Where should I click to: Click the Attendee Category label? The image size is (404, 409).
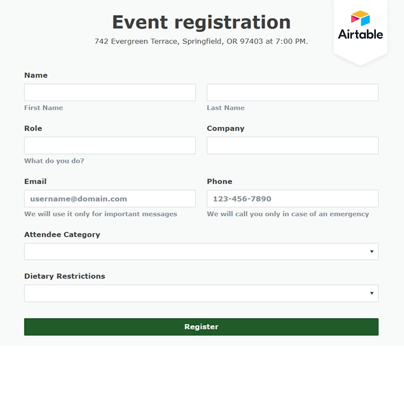tap(62, 235)
